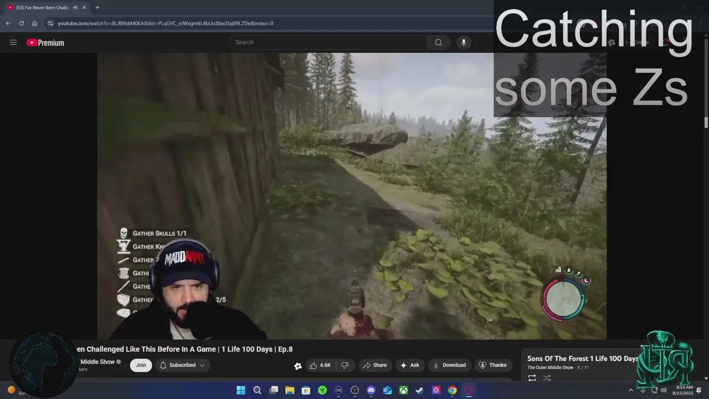Send Thanks to the creator
Screen dimensions: 709x399
(492, 365)
